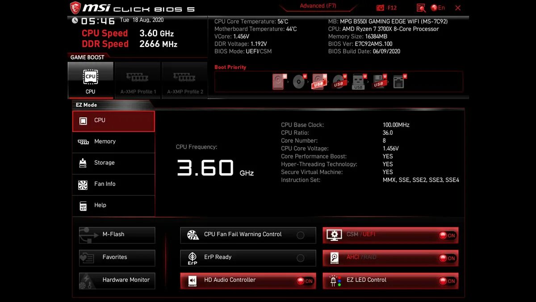Open the Storage section
This screenshot has height=302, width=536.
[x=113, y=163]
